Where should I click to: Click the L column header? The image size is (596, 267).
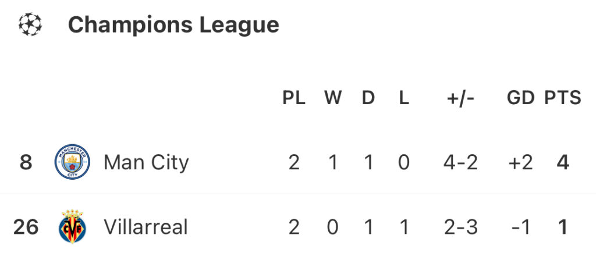point(404,98)
